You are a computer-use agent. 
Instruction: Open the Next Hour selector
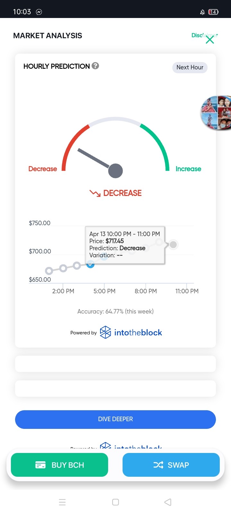pyautogui.click(x=190, y=67)
